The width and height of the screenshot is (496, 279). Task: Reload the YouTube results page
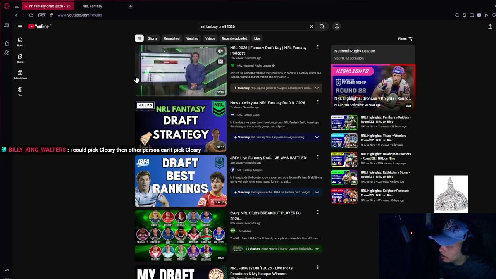point(31,15)
